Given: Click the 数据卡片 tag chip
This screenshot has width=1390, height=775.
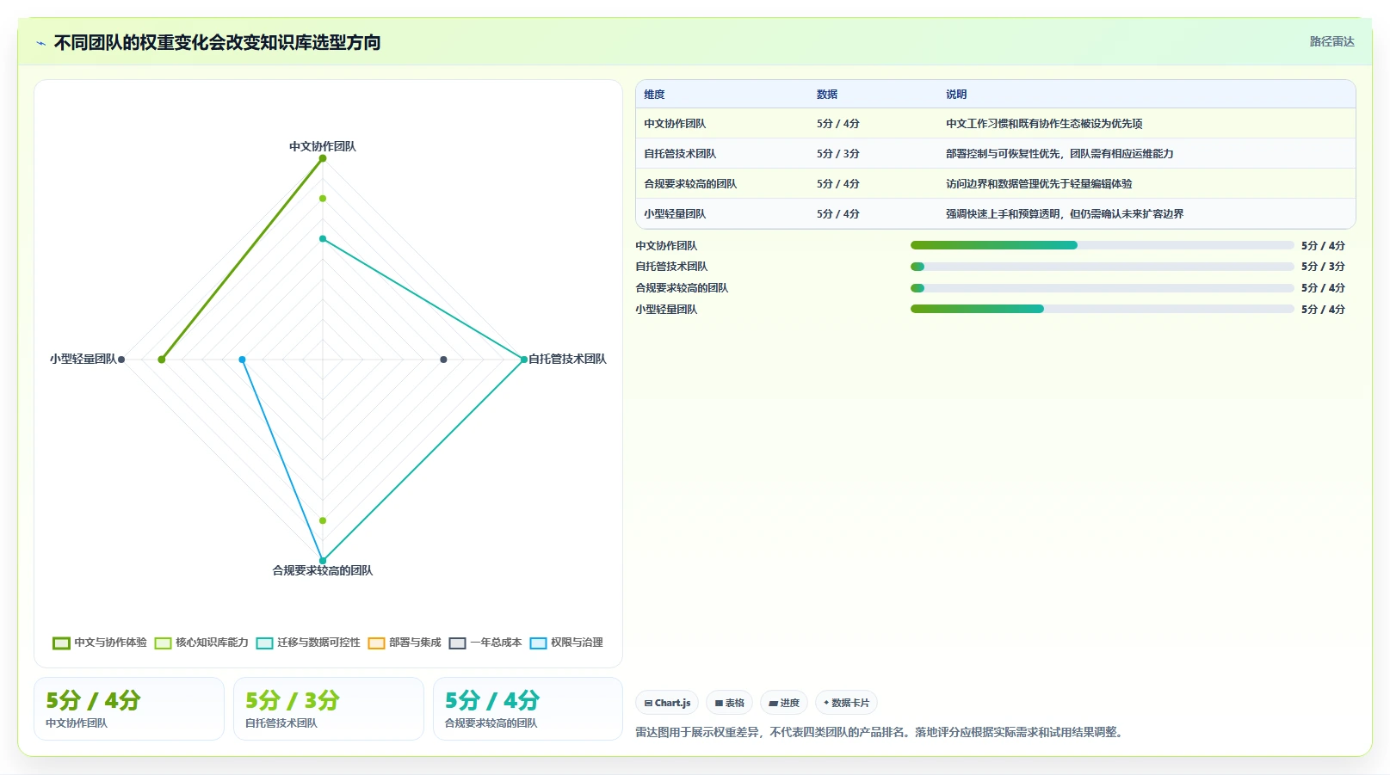Looking at the screenshot, I should click(x=846, y=703).
